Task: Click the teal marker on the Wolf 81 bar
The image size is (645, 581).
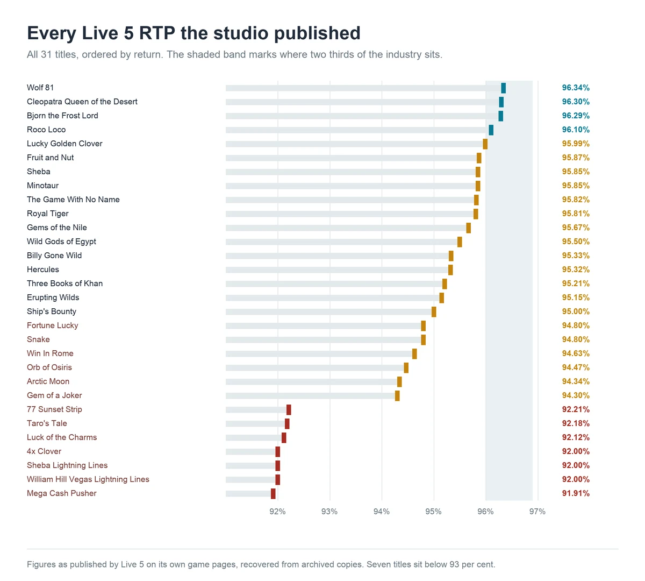Action: pyautogui.click(x=503, y=88)
